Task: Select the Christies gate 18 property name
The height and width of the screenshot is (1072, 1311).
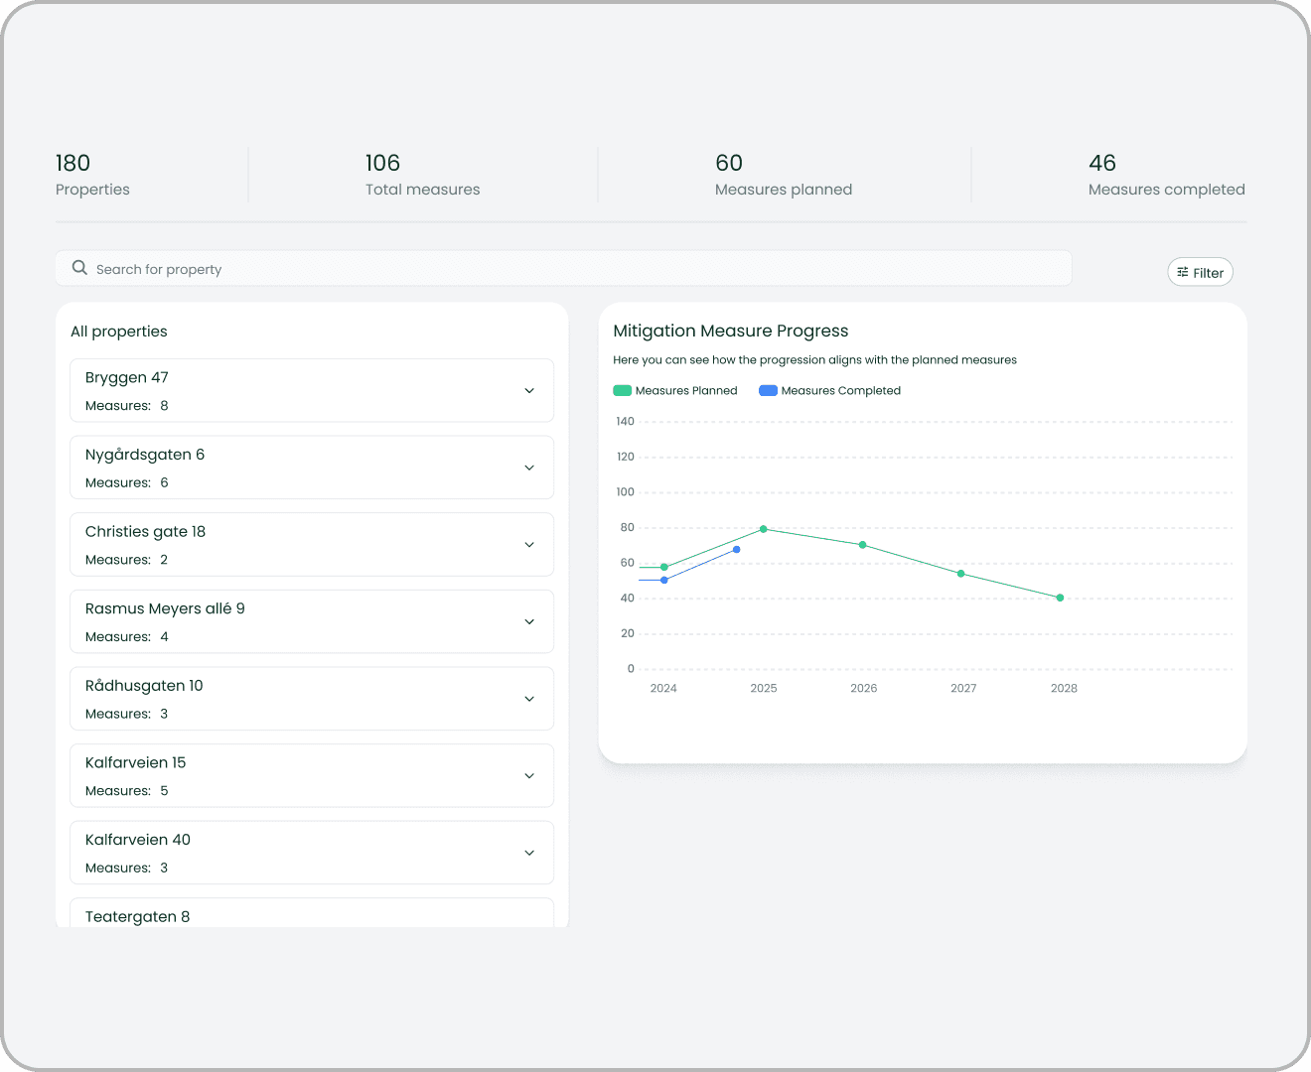Action: (x=145, y=531)
